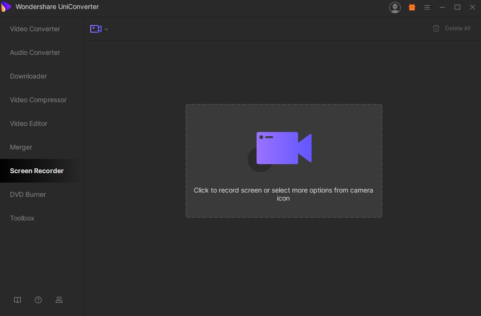Image resolution: width=481 pixels, height=316 pixels.
Task: Open the user guide book icon
Action: click(17, 300)
